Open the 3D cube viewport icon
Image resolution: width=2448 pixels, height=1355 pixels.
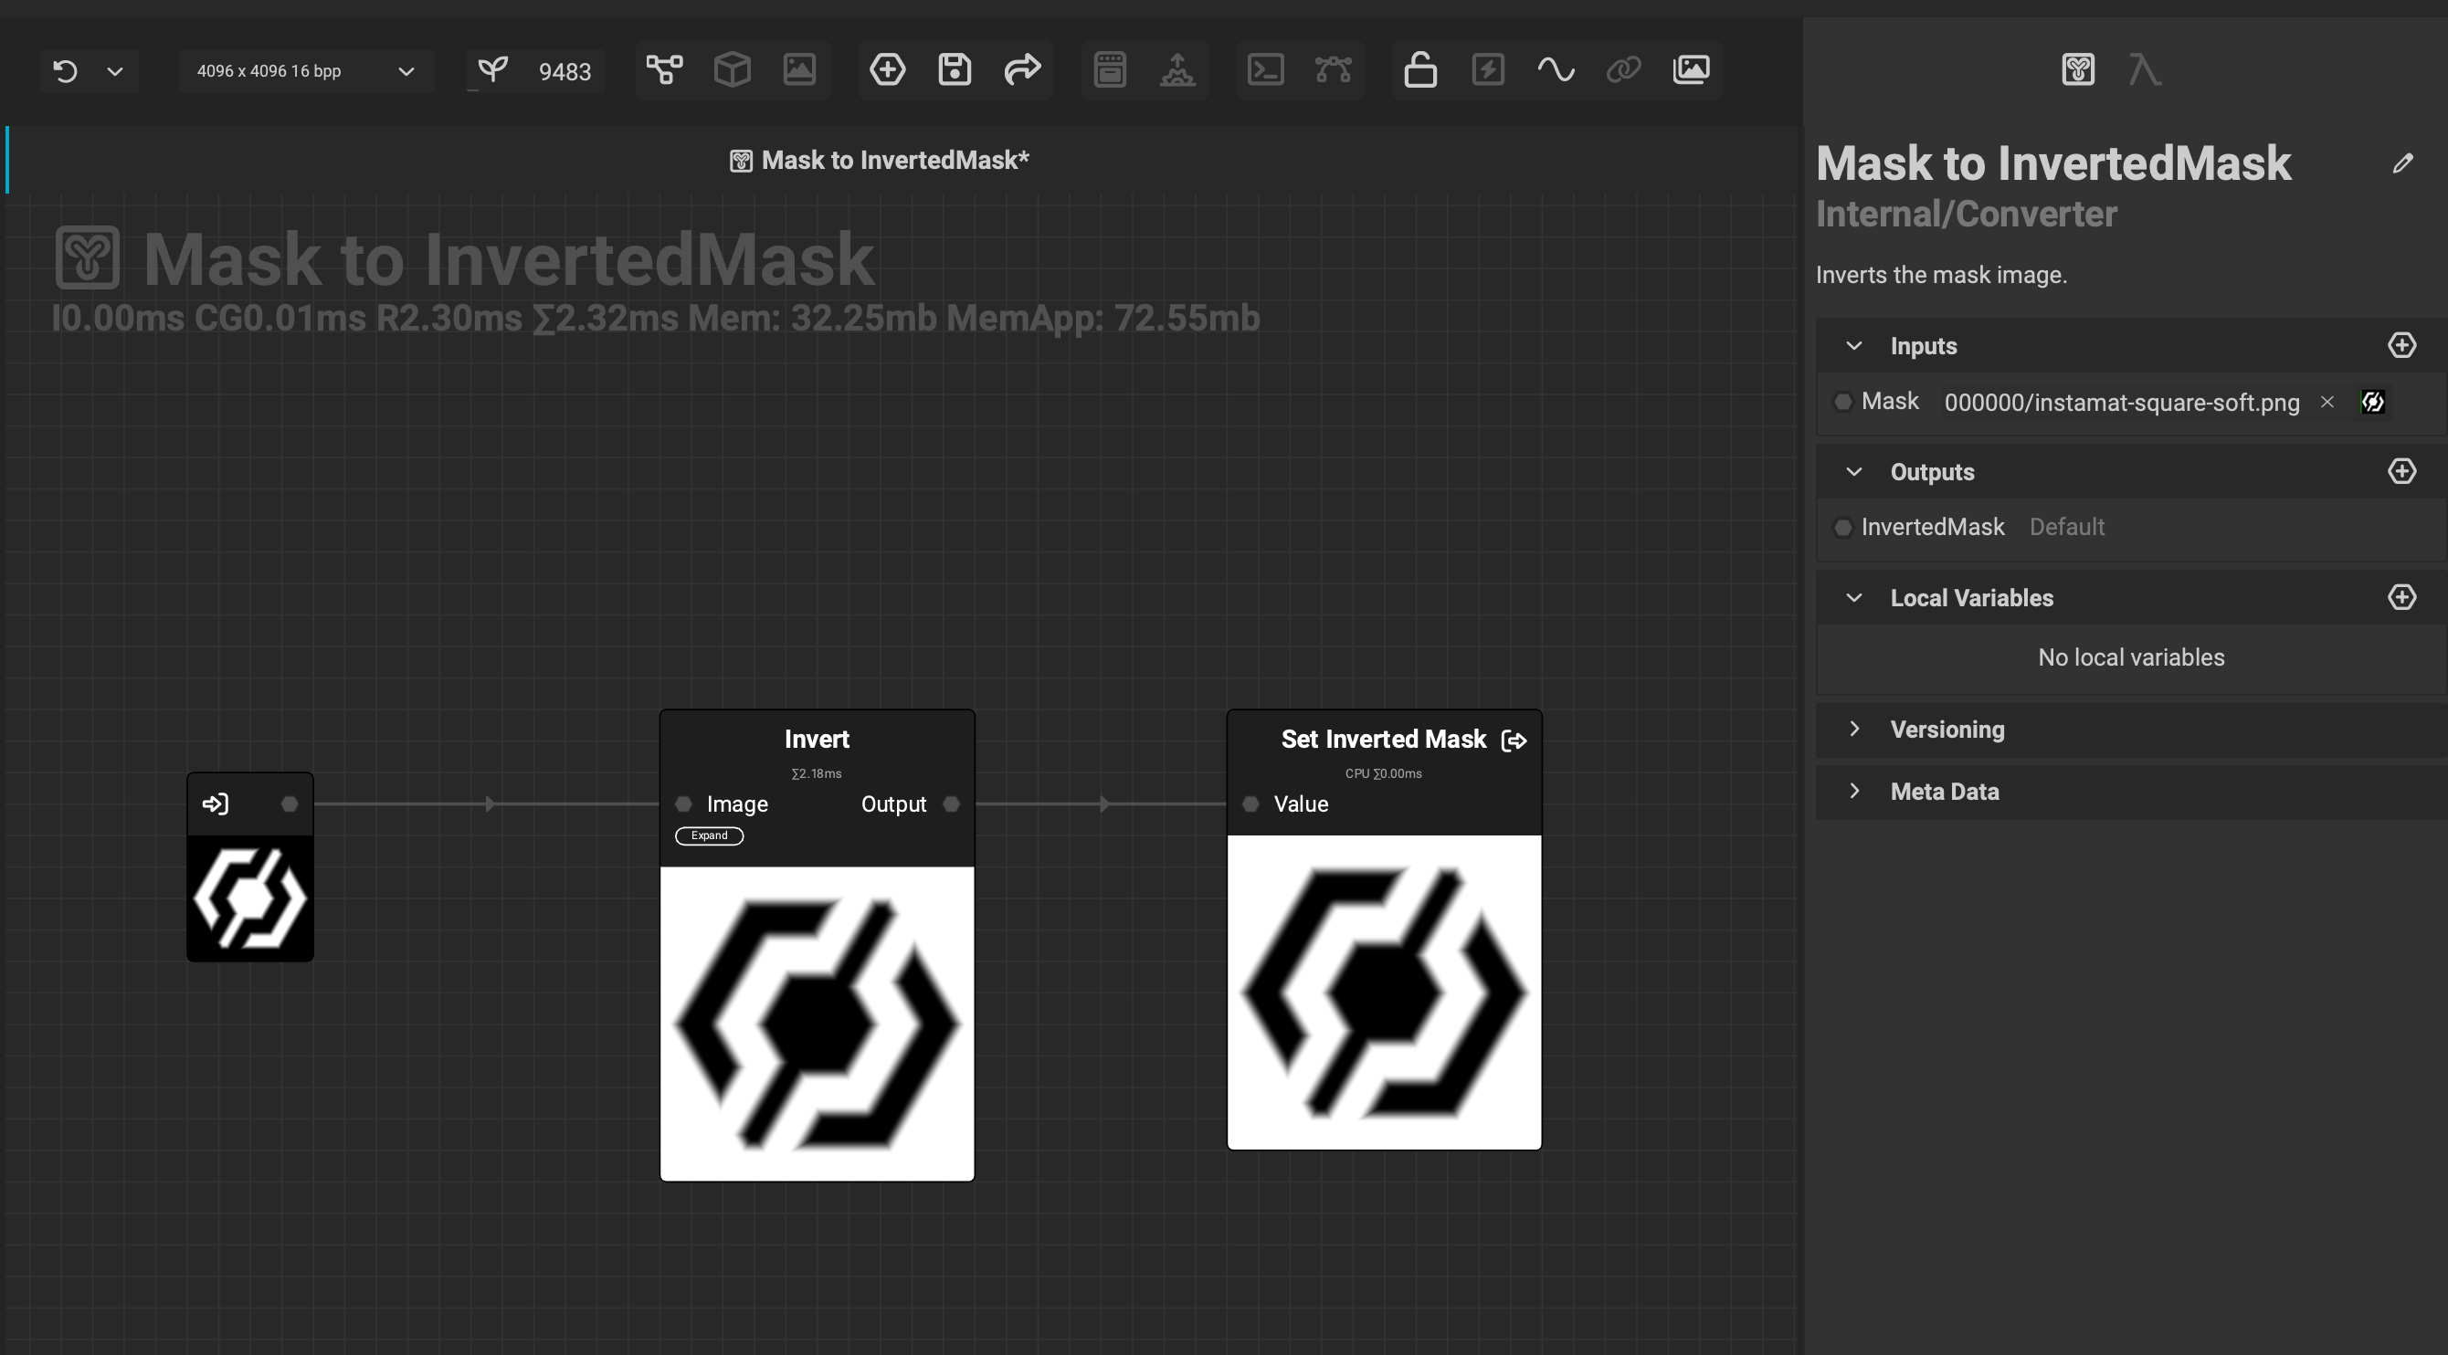coord(732,69)
